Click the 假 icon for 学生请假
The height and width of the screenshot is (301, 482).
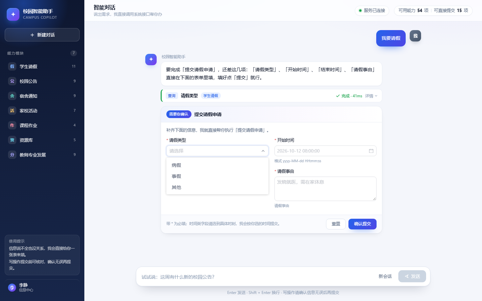point(12,67)
